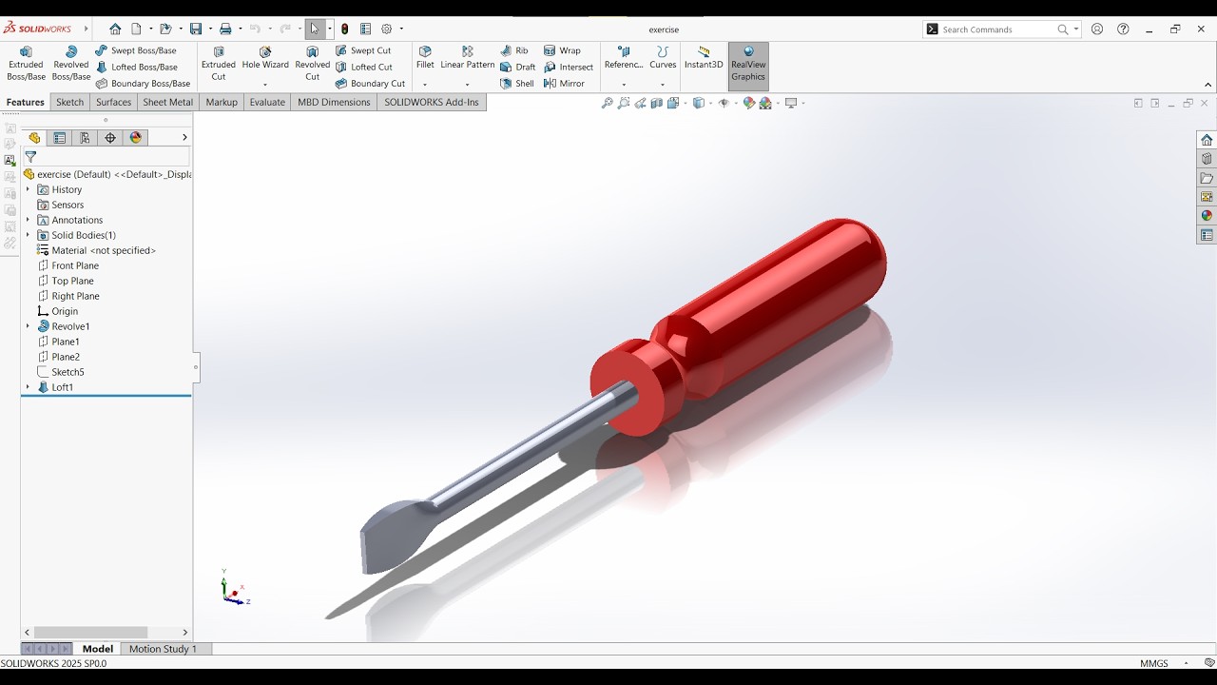Viewport: 1217px width, 685px height.
Task: Switch to Motion Study 1 tab
Action: [x=163, y=649]
